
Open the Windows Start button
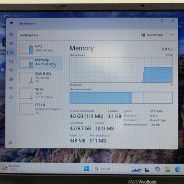click(x=86, y=169)
